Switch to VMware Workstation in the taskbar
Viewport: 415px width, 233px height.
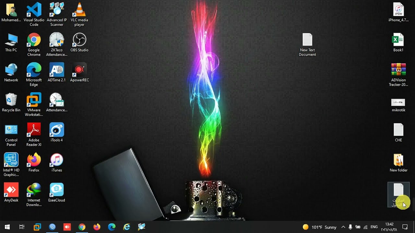[37, 227]
